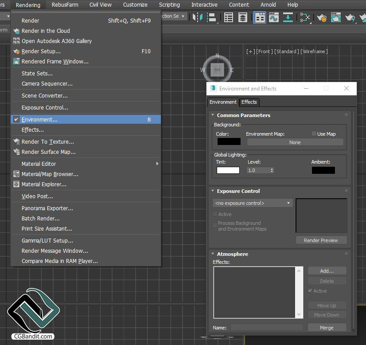Click the black Background Color swatch

click(x=229, y=141)
